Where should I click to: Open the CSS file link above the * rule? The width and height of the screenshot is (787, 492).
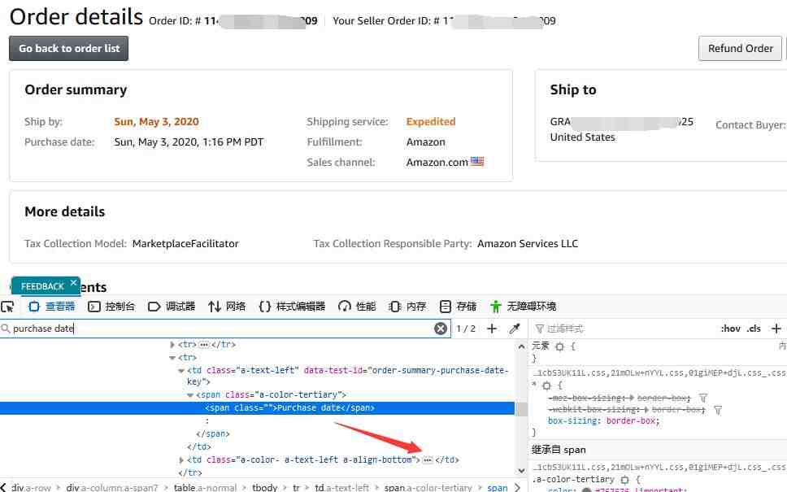point(659,373)
